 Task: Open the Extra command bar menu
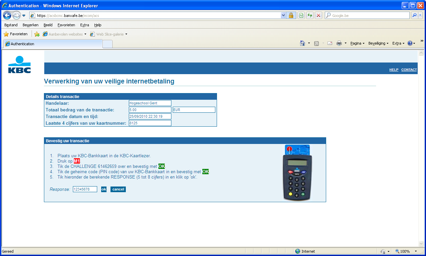398,43
